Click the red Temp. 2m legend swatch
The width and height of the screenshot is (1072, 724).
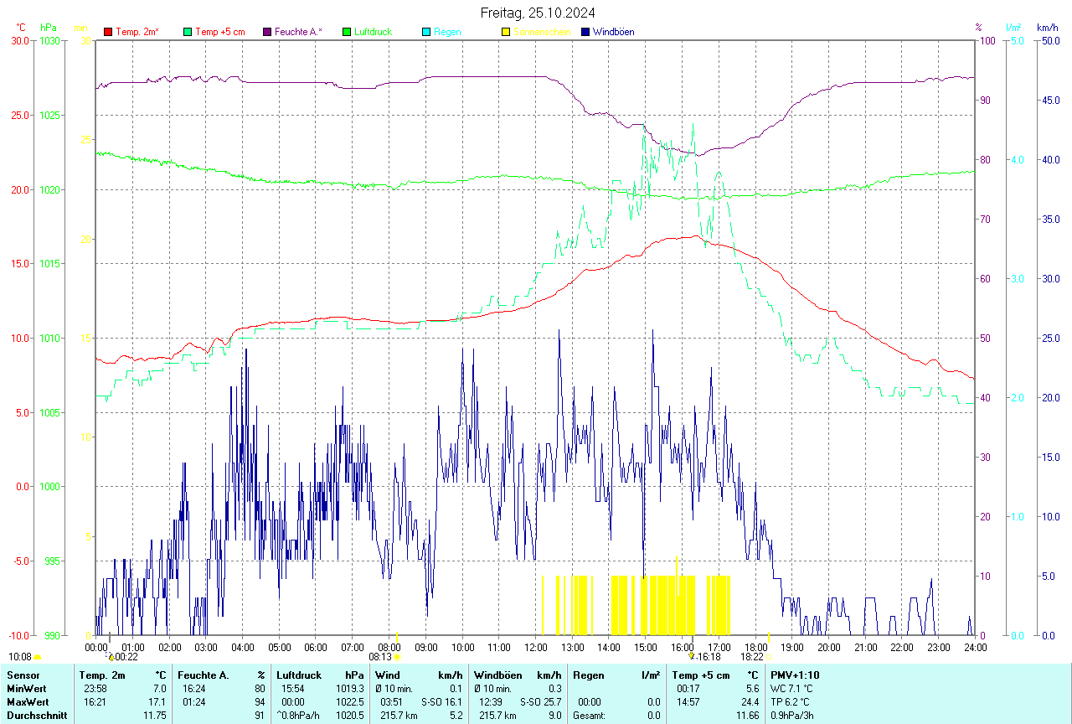pyautogui.click(x=108, y=32)
